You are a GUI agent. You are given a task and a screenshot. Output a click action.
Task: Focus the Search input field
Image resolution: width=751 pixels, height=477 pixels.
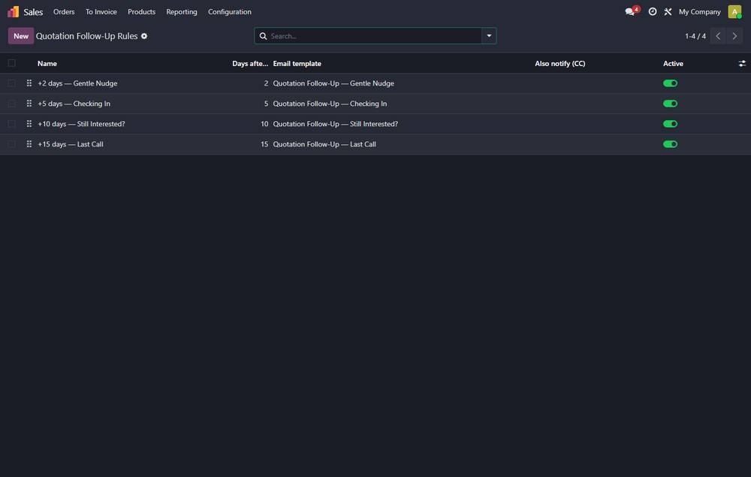375,36
